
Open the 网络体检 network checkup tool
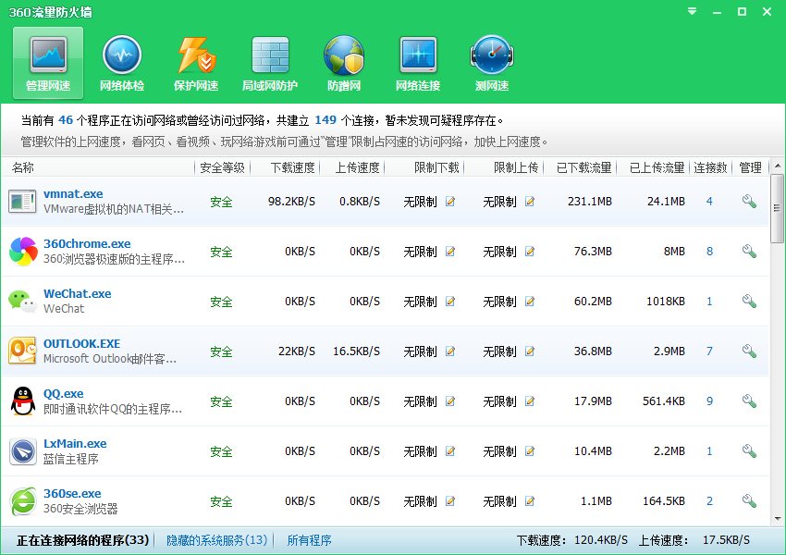point(122,63)
